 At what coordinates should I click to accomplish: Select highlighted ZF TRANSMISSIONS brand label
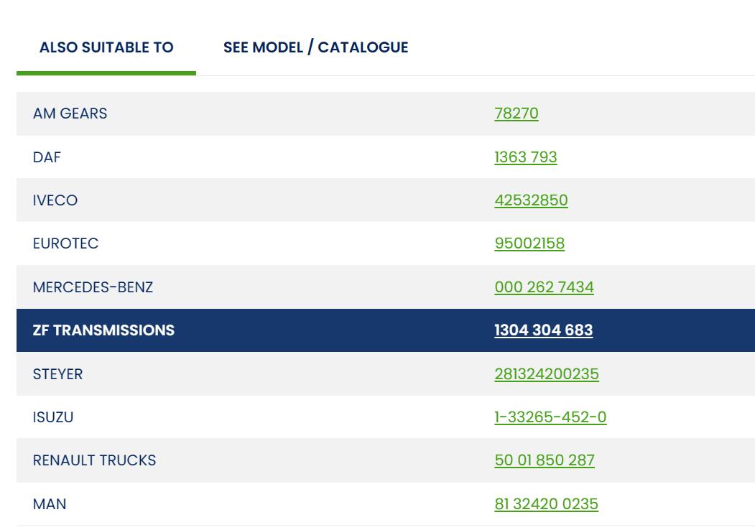pos(103,330)
